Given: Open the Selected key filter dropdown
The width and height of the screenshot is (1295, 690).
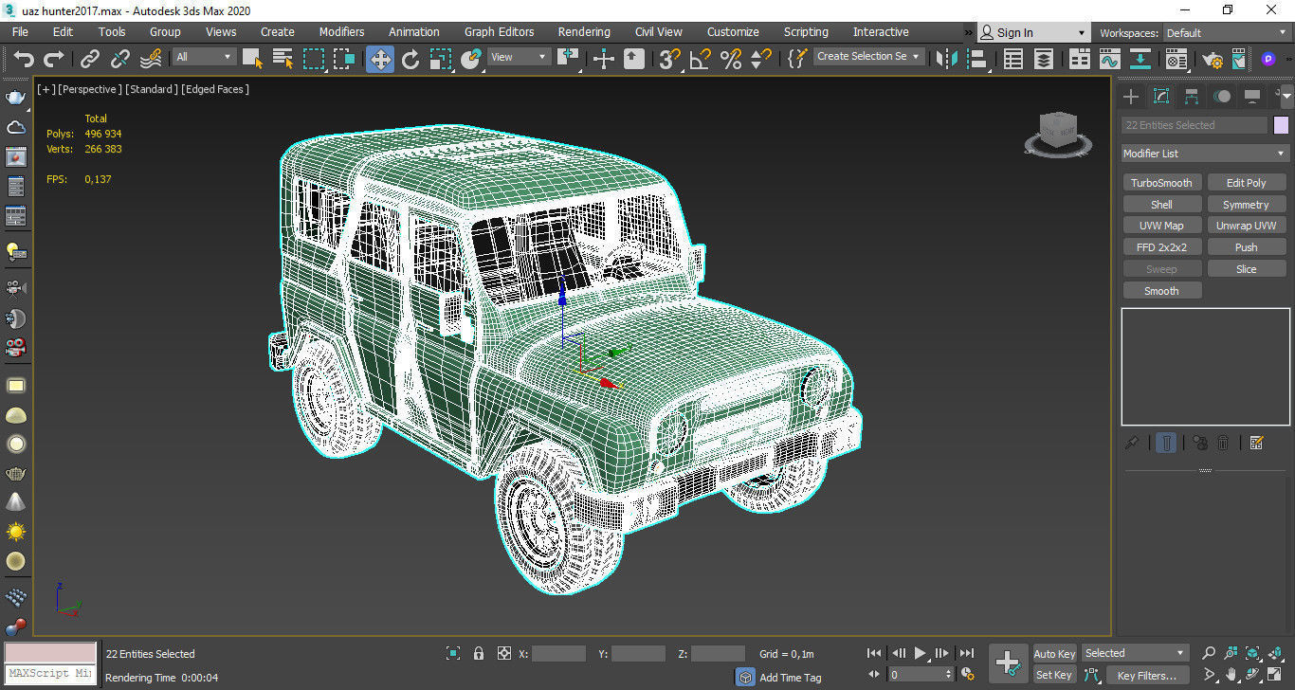Looking at the screenshot, I should [x=1135, y=653].
